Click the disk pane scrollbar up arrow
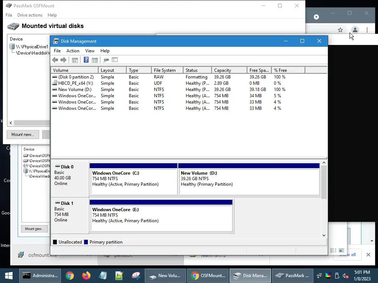The width and height of the screenshot is (378, 283). click(x=324, y=163)
